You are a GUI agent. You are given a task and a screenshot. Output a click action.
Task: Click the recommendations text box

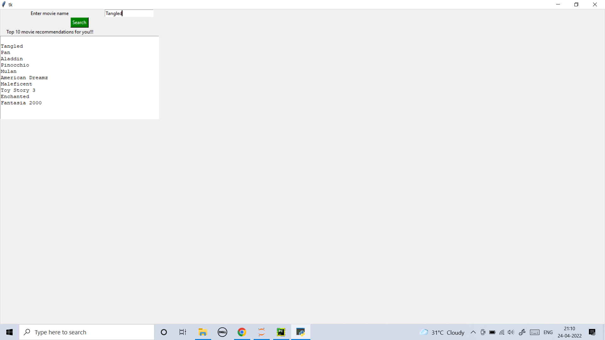[x=79, y=77]
